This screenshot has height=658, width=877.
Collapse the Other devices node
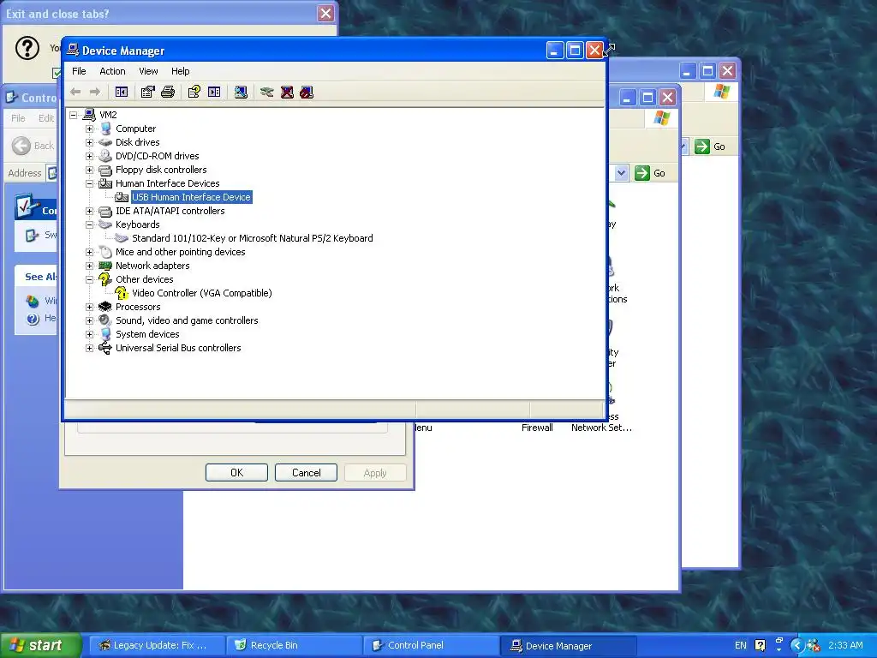click(89, 279)
